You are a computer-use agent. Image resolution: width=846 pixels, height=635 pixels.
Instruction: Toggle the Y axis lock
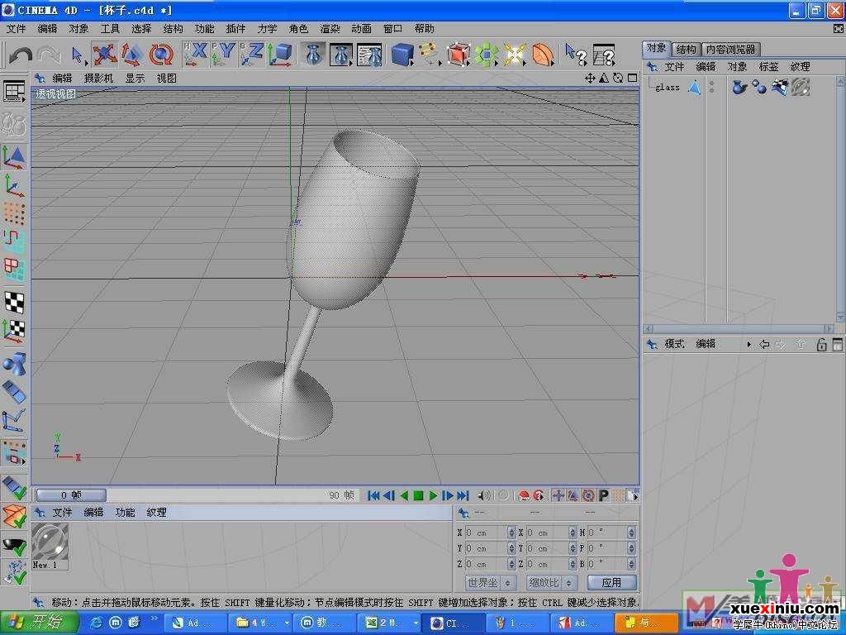pos(223,55)
